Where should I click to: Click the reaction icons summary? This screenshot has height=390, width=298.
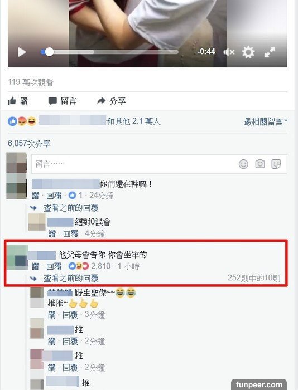pyautogui.click(x=22, y=121)
